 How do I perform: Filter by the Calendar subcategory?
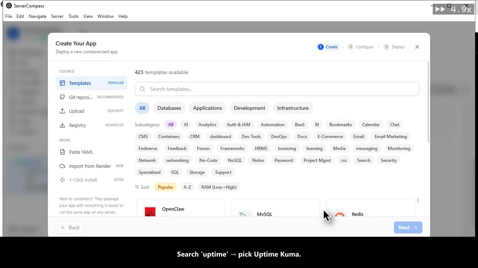click(371, 125)
